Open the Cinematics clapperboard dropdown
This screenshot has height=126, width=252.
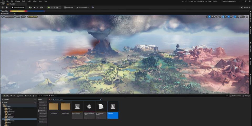41,7
